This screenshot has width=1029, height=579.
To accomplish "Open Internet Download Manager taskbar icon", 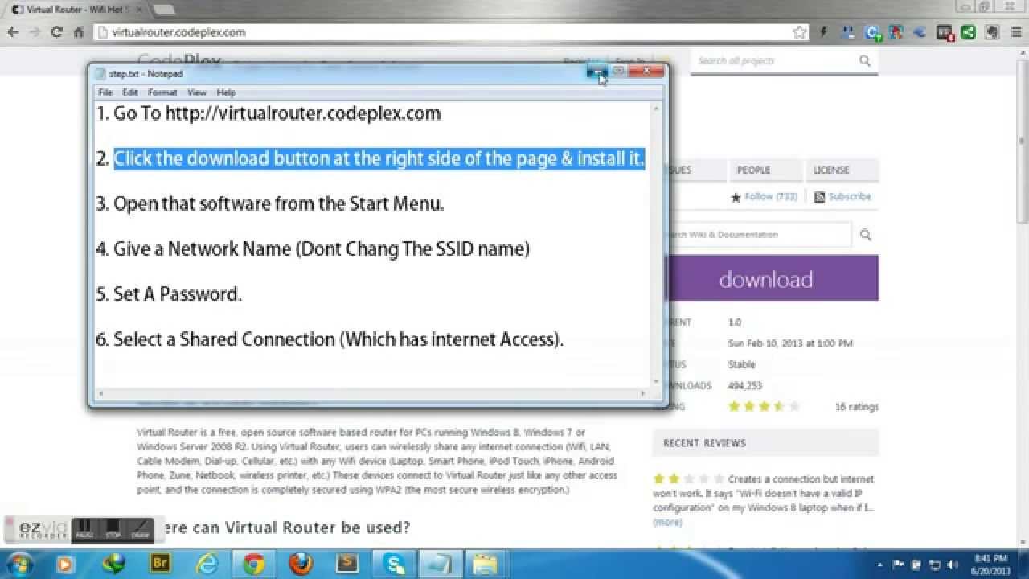I will click(x=114, y=564).
